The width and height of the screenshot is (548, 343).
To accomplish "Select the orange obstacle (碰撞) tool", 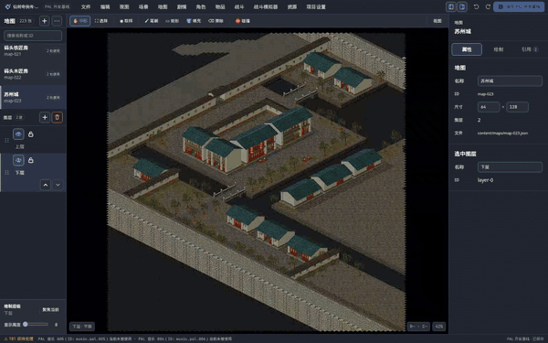I will pyautogui.click(x=243, y=21).
